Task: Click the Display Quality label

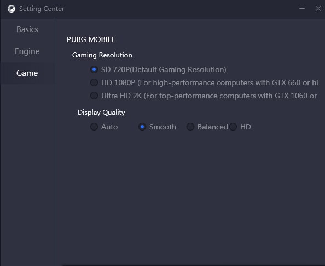Action: click(101, 113)
